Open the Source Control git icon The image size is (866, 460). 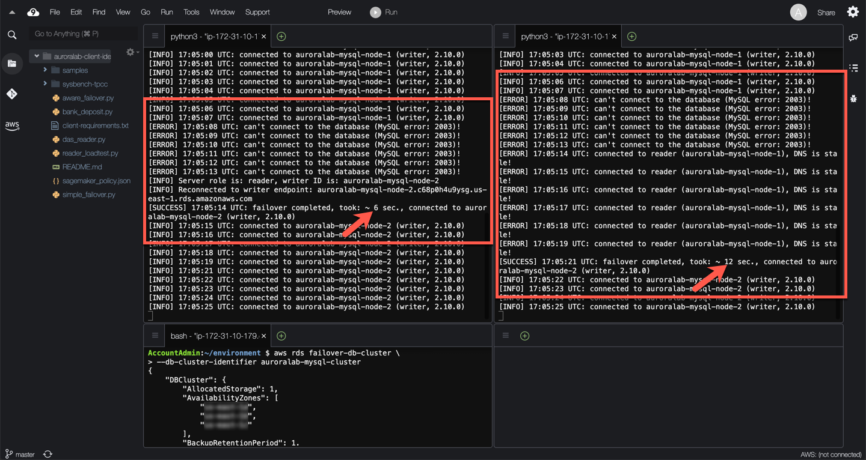tap(12, 94)
